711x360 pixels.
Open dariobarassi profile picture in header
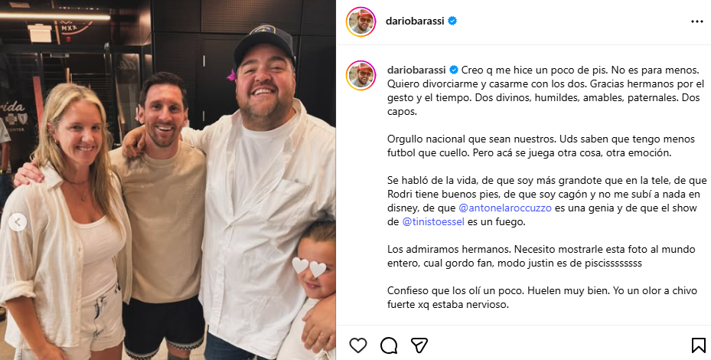(x=361, y=21)
